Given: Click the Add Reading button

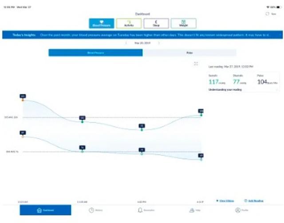Looking at the screenshot, I should pyautogui.click(x=254, y=201).
